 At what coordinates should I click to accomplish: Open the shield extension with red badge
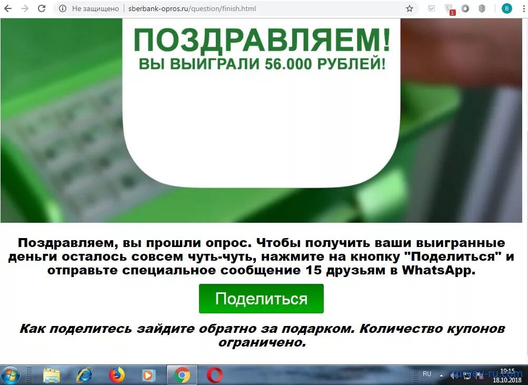tap(449, 9)
